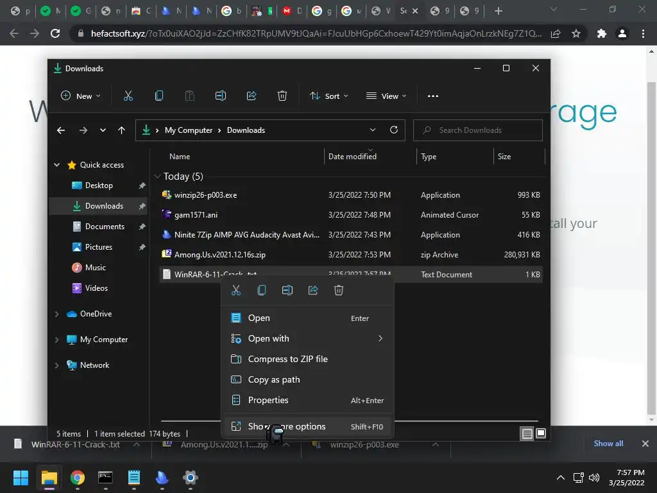
Task: Share the file via context menu share icon
Action: (313, 290)
